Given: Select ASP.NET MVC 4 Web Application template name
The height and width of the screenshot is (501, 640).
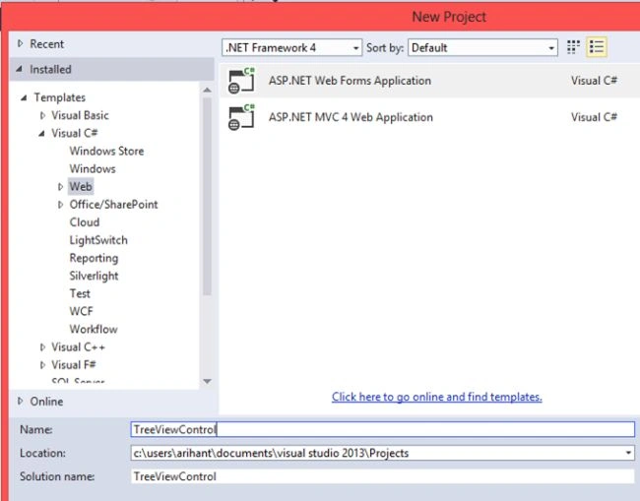Looking at the screenshot, I should coord(351,117).
